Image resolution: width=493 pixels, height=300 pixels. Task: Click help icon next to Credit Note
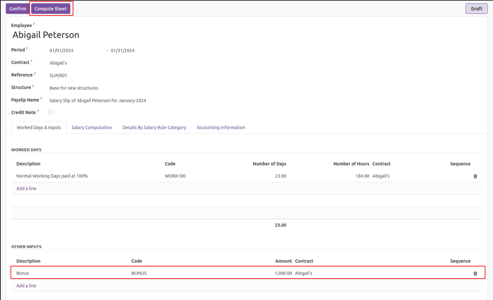point(38,111)
